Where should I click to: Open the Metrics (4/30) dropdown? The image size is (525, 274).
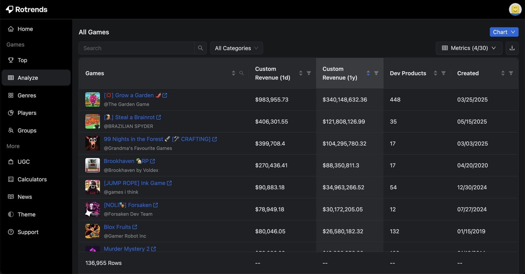[x=469, y=48]
